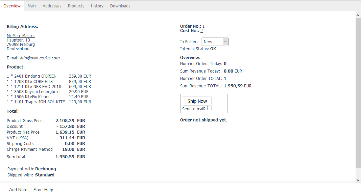Click the 879,00 EUR price
Viewport: 361px width, 196px height.
point(80,82)
